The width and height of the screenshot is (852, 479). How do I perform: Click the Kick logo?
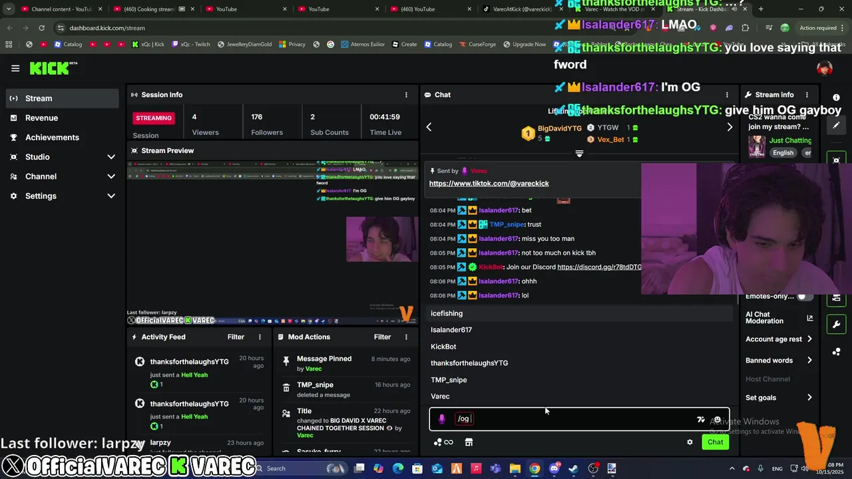coord(53,68)
